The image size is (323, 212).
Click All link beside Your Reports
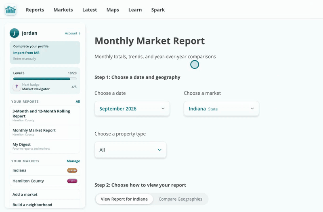[x=78, y=102]
